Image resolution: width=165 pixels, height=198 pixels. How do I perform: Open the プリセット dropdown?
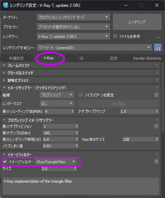73,27
